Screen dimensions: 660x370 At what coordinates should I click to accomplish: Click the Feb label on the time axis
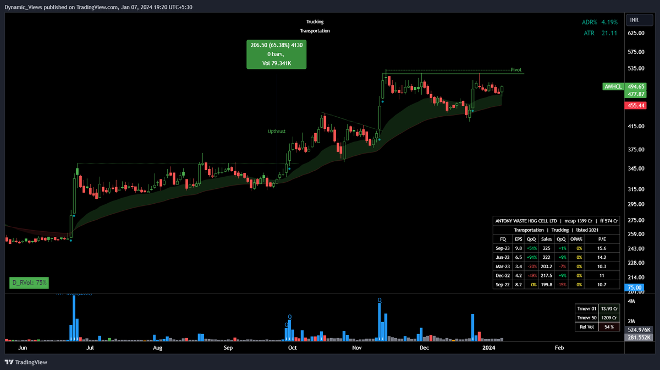(x=559, y=348)
